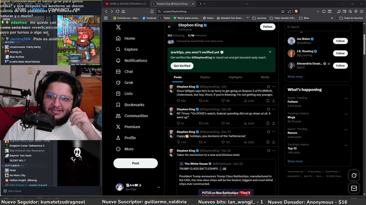Screen dimensions: 366x205
Task: Open options for the Ramos trend
Action: (x=346, y=130)
